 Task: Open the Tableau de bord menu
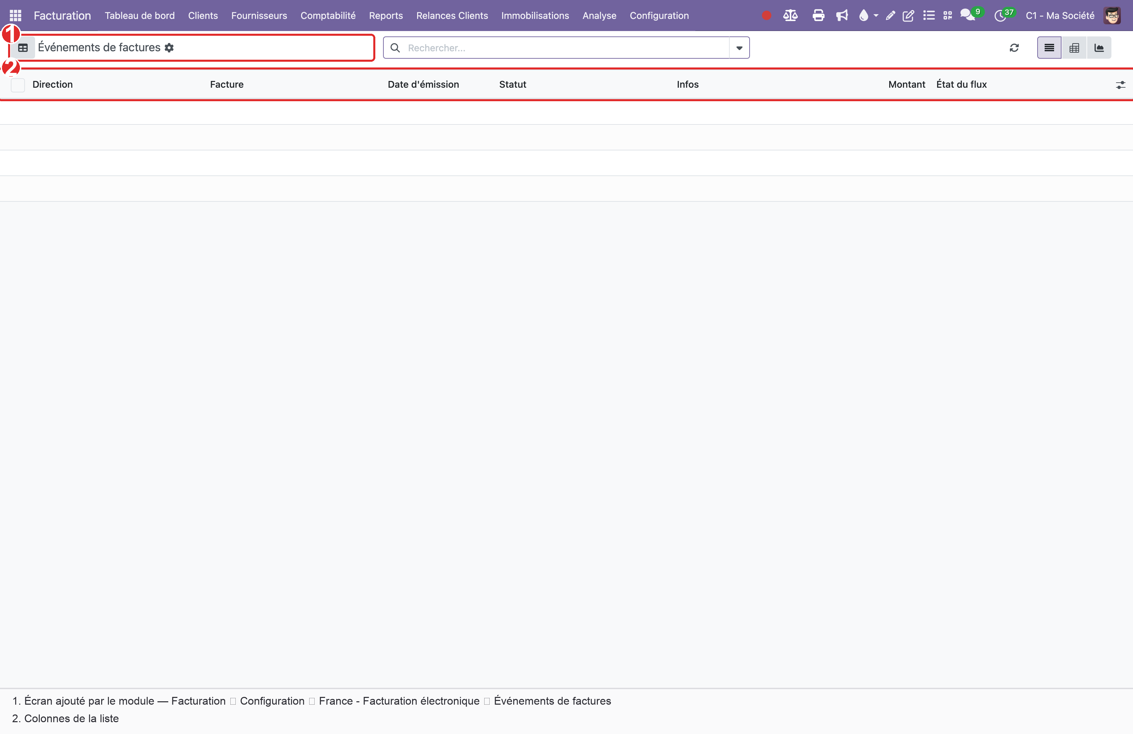140,16
